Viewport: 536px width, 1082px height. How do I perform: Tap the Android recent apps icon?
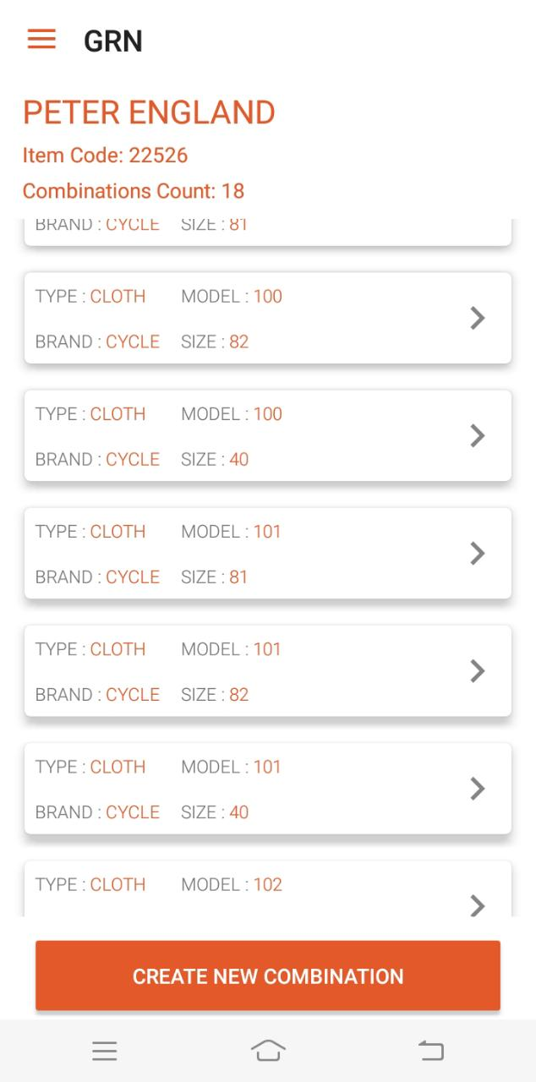[x=105, y=1051]
